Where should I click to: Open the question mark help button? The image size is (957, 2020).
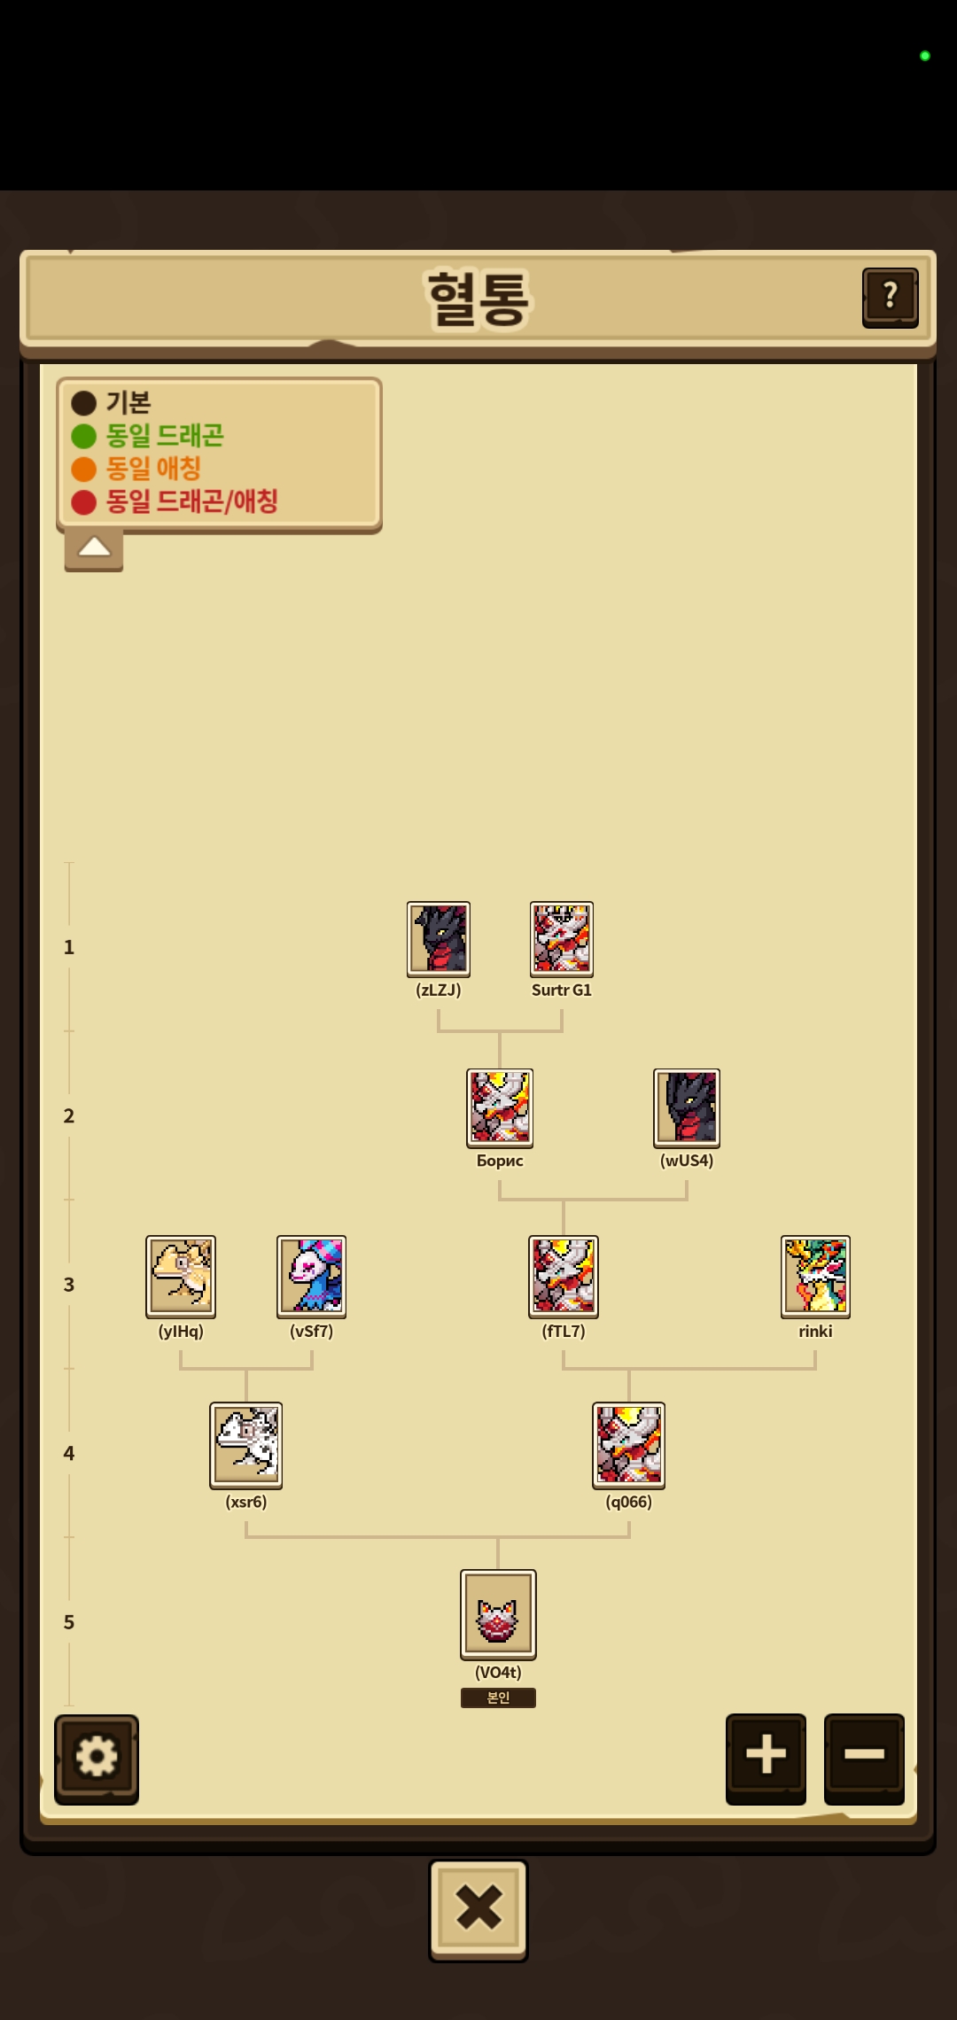coord(890,298)
